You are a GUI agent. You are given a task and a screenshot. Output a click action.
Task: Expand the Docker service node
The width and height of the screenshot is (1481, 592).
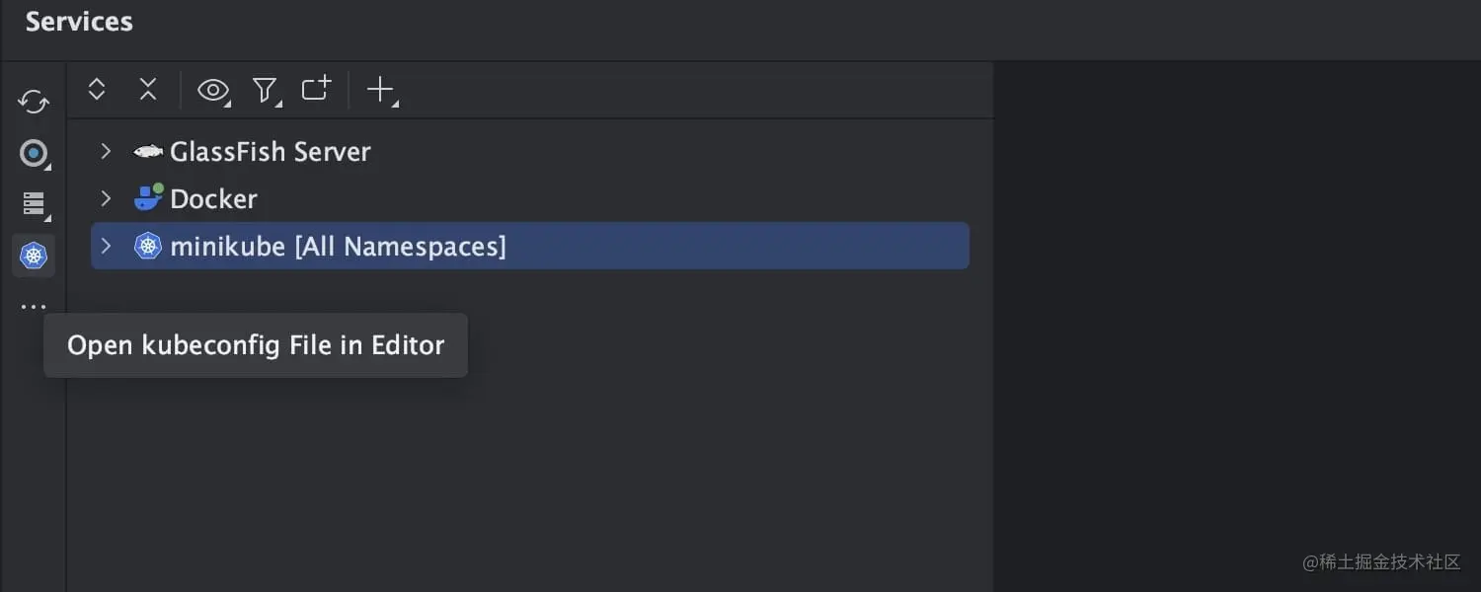point(106,197)
